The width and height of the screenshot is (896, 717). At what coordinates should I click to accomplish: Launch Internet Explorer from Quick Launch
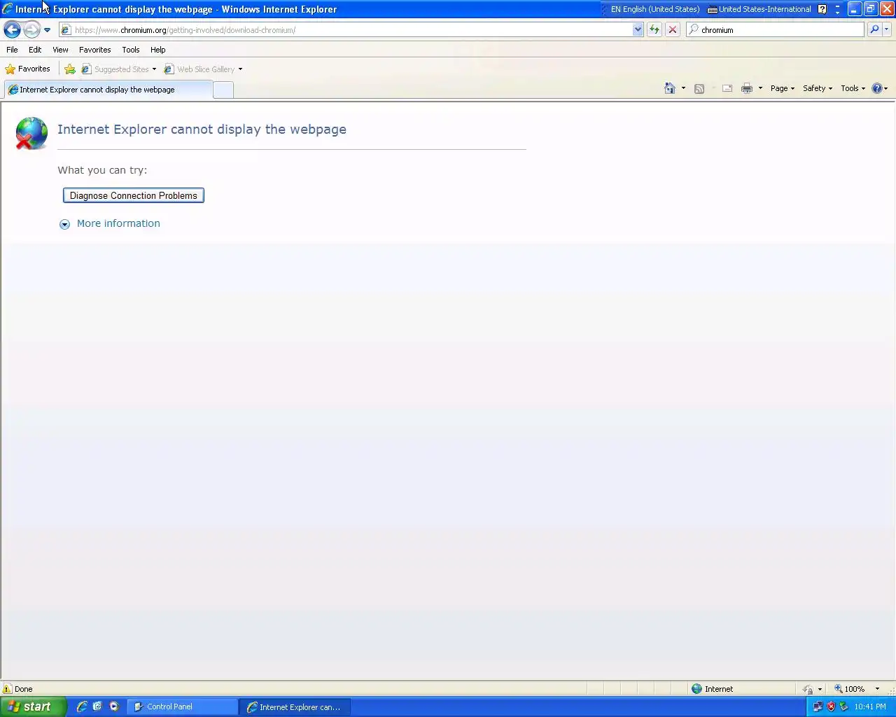(x=82, y=706)
